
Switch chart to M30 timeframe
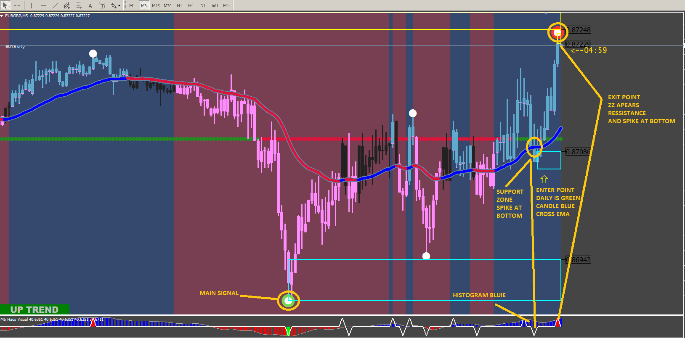point(167,5)
